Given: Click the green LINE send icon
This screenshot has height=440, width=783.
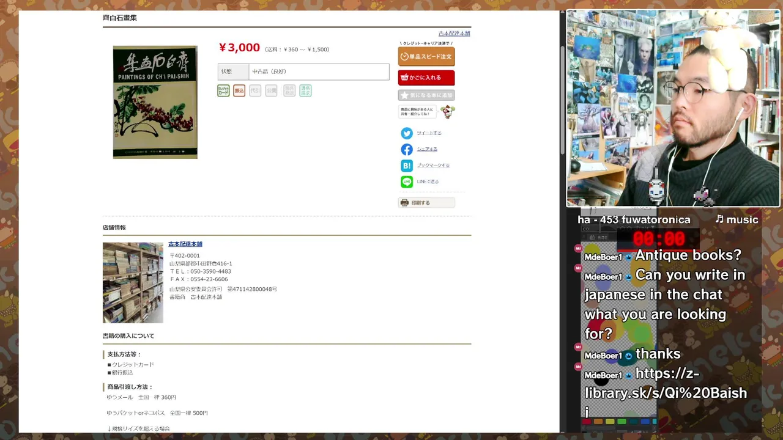Looking at the screenshot, I should (x=407, y=182).
